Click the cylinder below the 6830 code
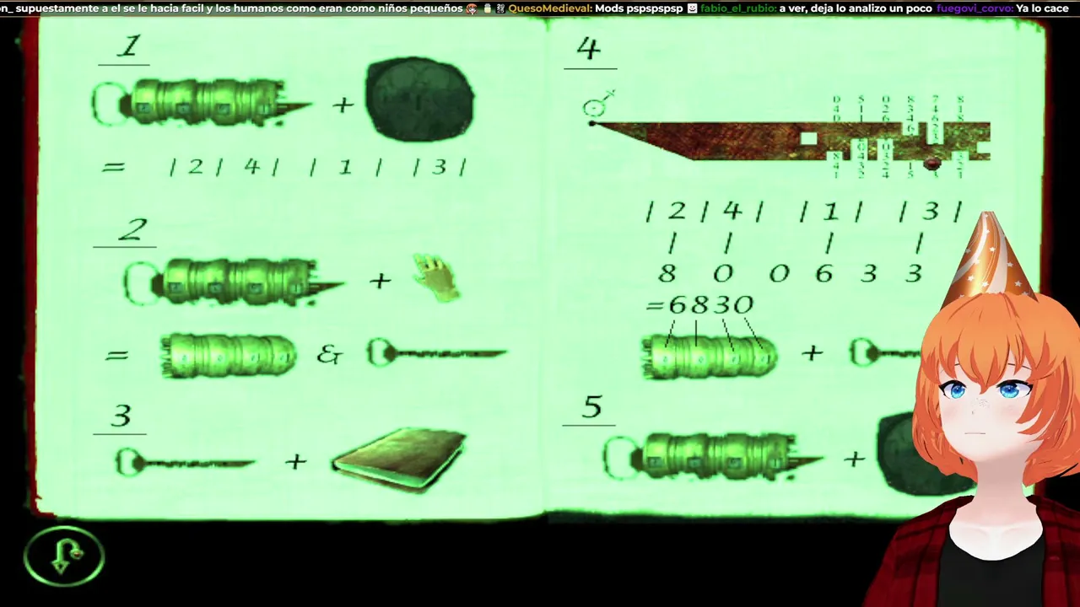1080x607 pixels. [709, 355]
